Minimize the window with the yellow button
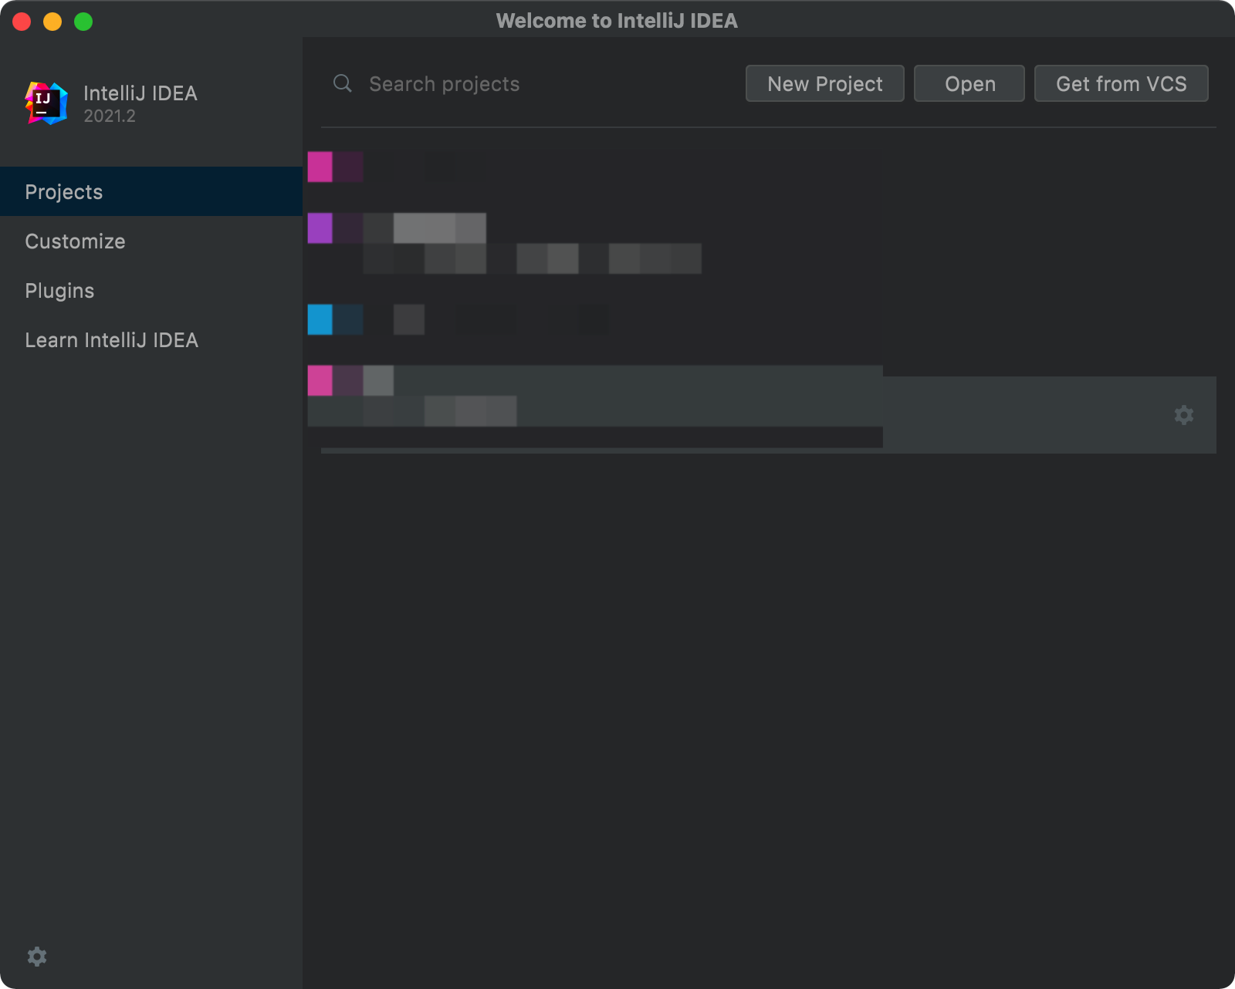The height and width of the screenshot is (989, 1235). (x=52, y=22)
